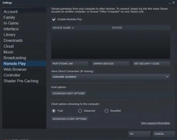This screenshot has height=140, width=177.
Task: Toggle the Enable Remote Play checkbox
Action: tap(54, 19)
